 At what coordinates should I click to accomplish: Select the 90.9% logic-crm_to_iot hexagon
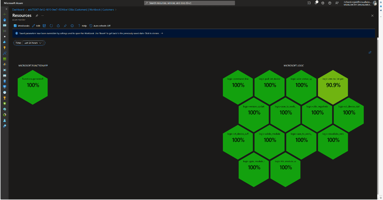pos(333,87)
